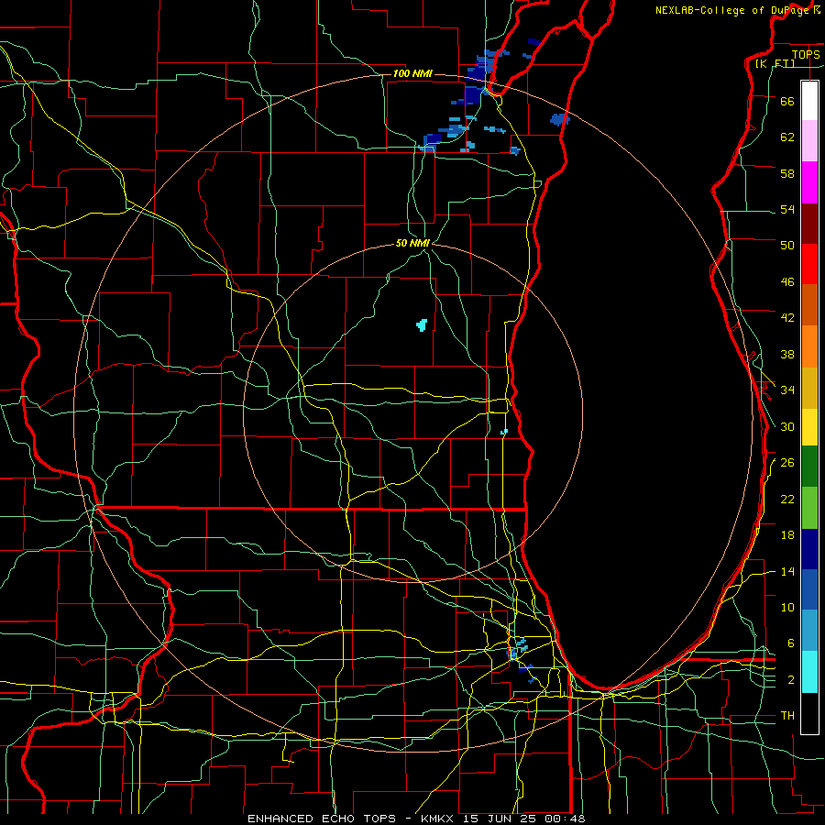Click the legend value "46"
Viewport: 825px width, 825px height.
tap(787, 282)
